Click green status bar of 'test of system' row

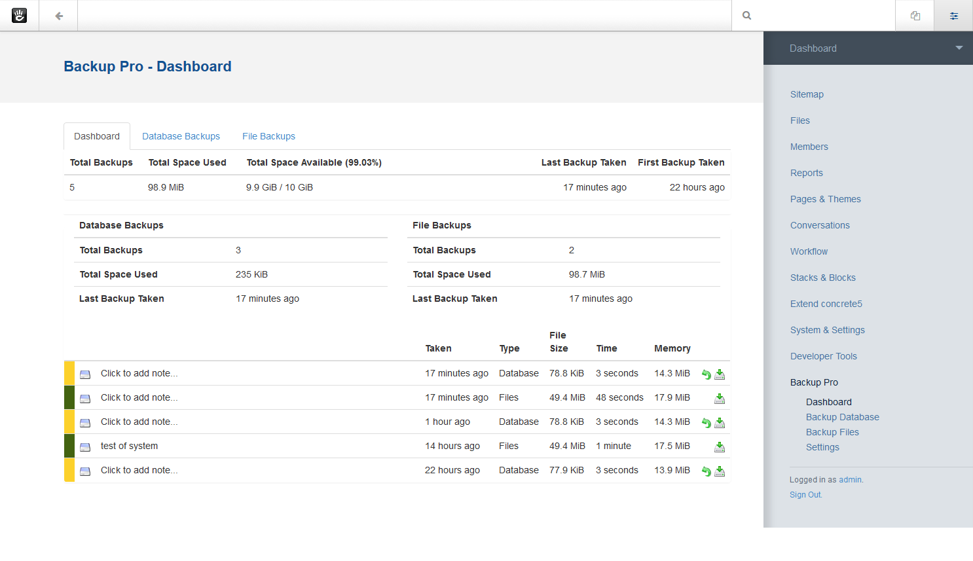point(69,446)
